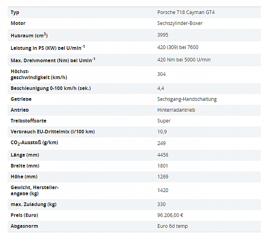Click the 'Breite (mm)' label
The height and width of the screenshot is (239, 264).
pos(25,166)
